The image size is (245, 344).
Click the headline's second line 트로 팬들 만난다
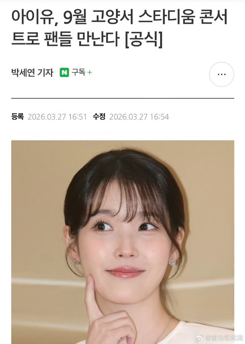click(65, 39)
